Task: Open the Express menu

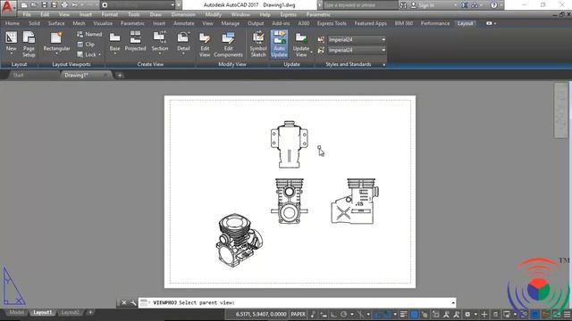Action: pos(288,14)
